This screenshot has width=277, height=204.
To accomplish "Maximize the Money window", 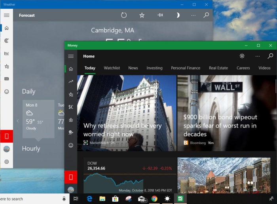I will tap(258, 46).
